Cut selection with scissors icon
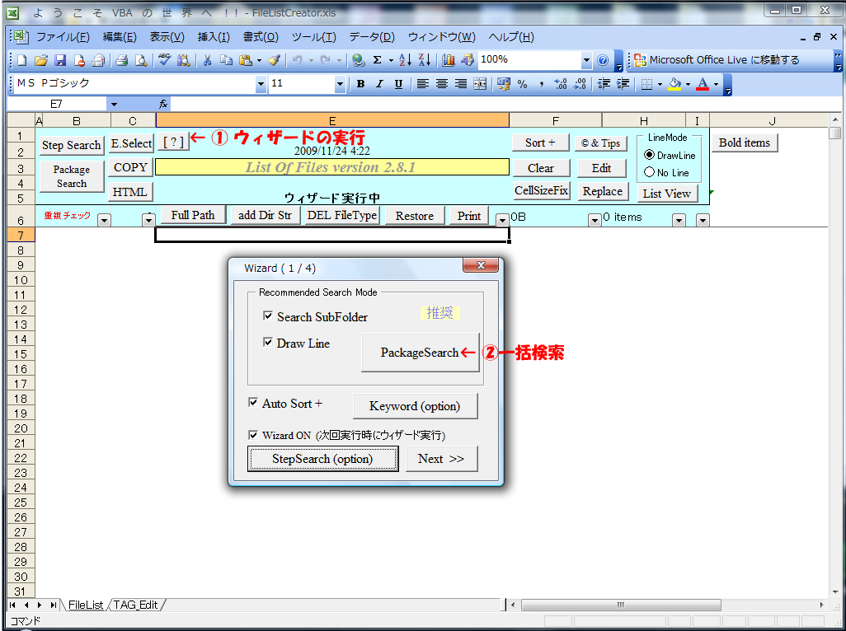The image size is (846, 631). 207,61
